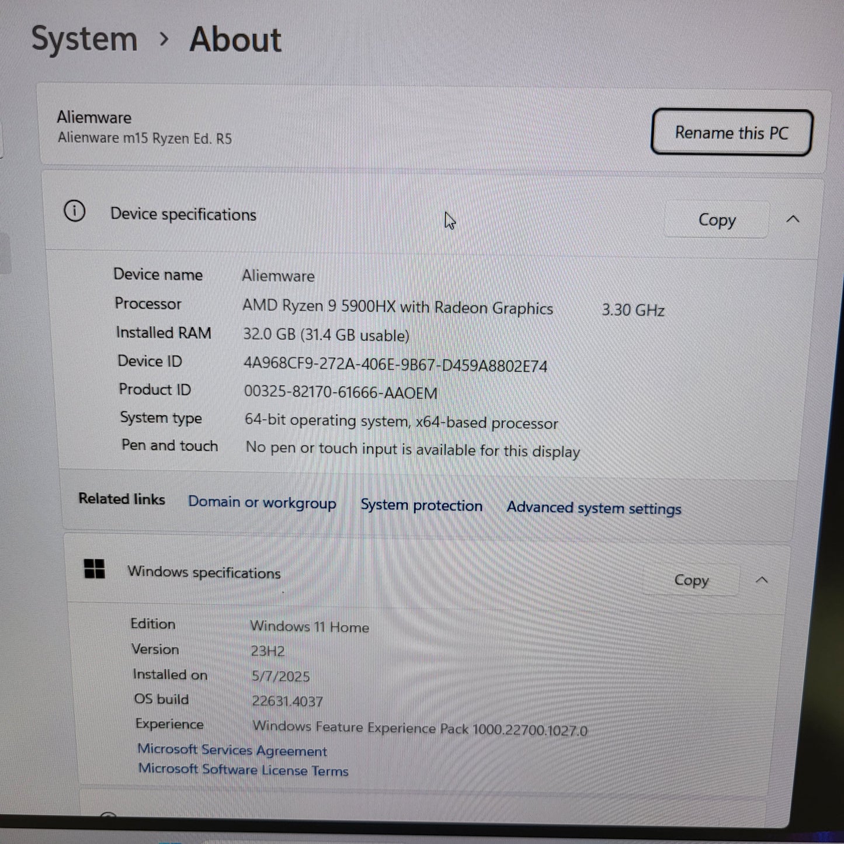The image size is (844, 844).
Task: Click Rename this PC button
Action: point(731,133)
